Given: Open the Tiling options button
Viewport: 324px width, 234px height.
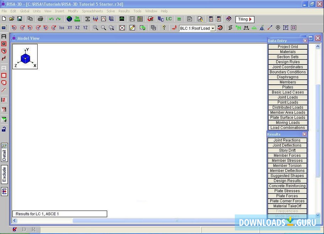Looking at the screenshot, I should click(245, 19).
